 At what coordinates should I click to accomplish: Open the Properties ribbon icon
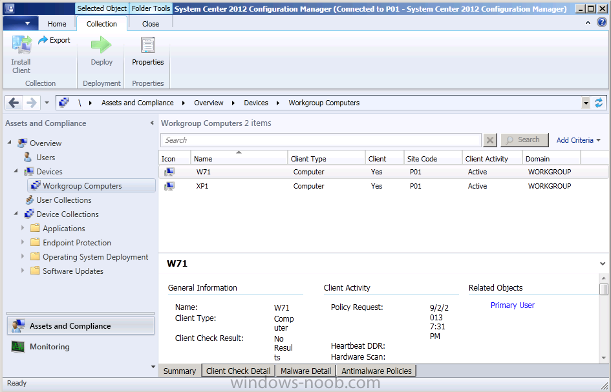tap(147, 45)
